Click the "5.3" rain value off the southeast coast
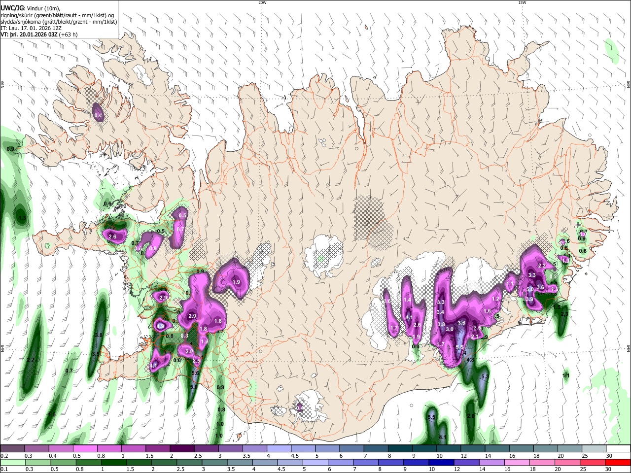This screenshot has height=473, width=631. [x=485, y=377]
